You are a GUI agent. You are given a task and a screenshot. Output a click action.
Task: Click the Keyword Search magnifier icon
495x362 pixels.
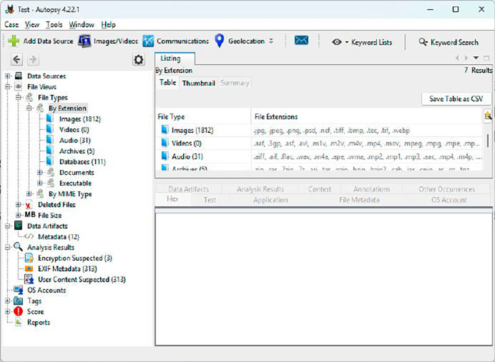tap(423, 41)
